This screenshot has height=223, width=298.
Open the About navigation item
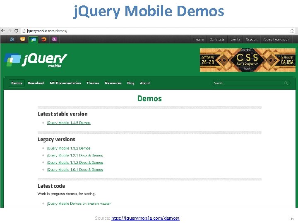(x=145, y=83)
